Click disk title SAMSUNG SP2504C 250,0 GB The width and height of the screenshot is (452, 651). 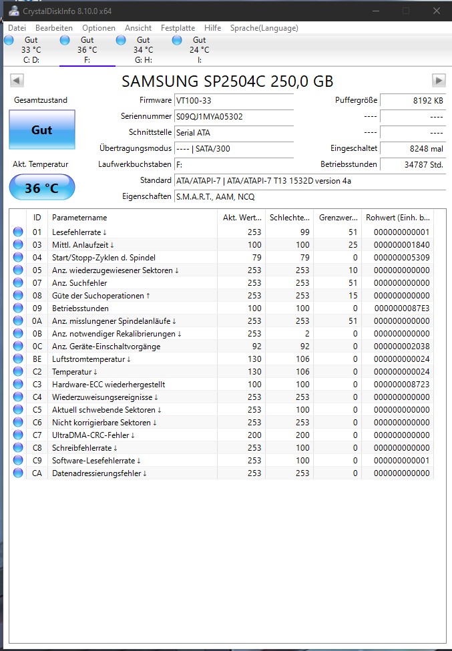(227, 81)
